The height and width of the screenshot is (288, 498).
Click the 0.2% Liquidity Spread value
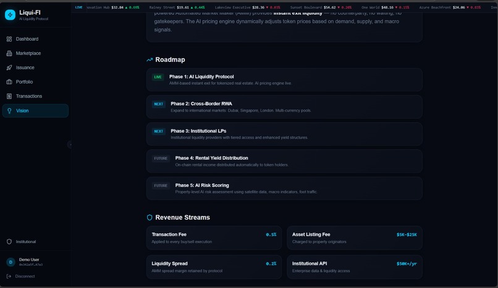(271, 264)
